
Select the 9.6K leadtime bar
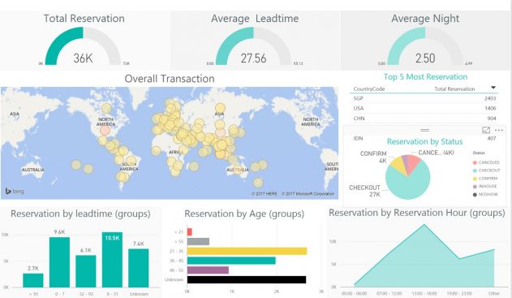pyautogui.click(x=59, y=262)
